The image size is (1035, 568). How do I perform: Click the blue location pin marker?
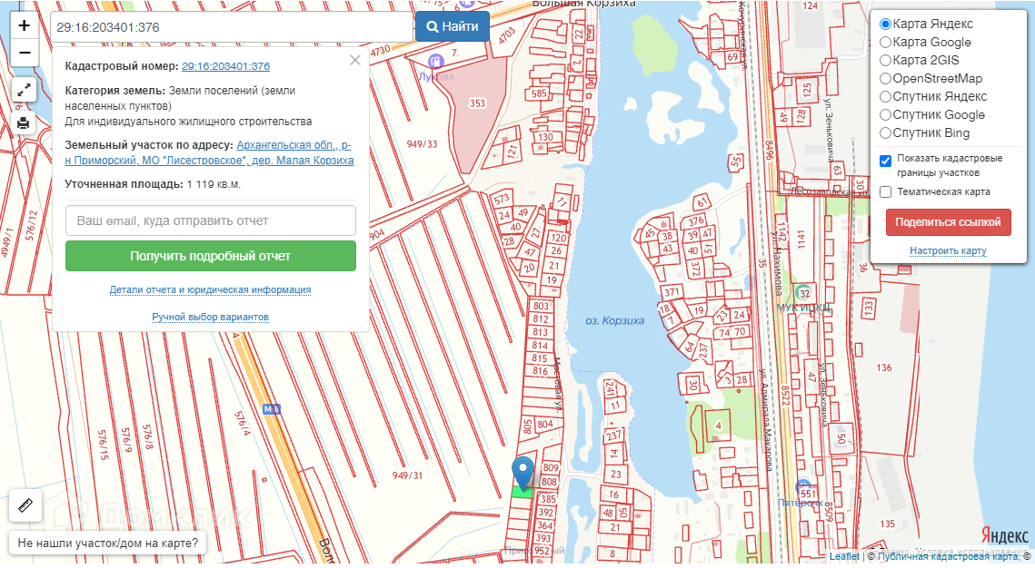(x=522, y=473)
